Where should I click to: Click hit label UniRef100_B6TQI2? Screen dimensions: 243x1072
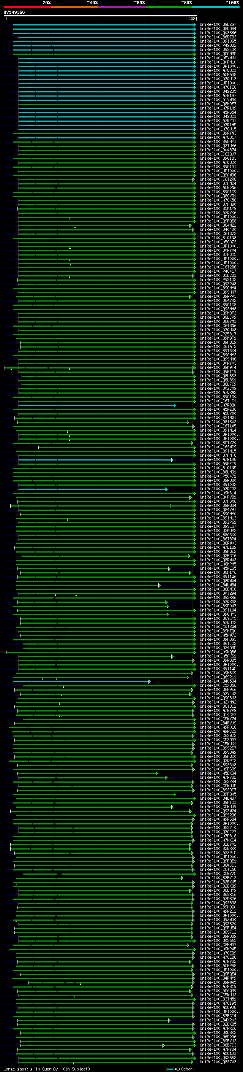[x=218, y=707]
